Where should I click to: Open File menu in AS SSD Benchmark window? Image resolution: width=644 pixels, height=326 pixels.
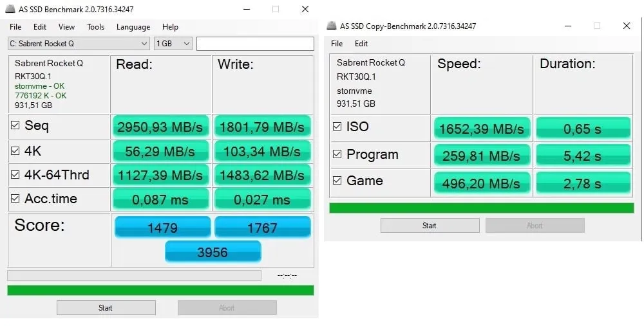pyautogui.click(x=15, y=27)
